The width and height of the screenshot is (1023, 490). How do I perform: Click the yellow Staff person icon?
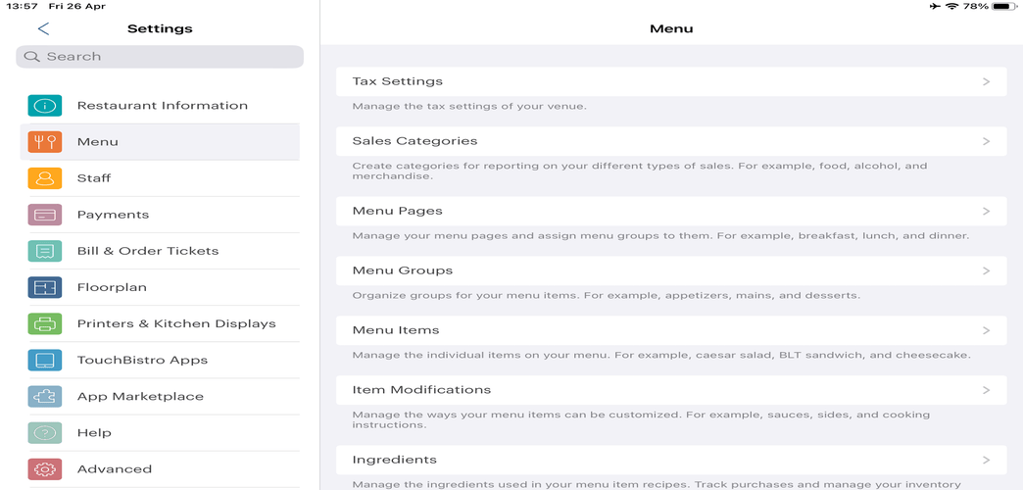(45, 178)
